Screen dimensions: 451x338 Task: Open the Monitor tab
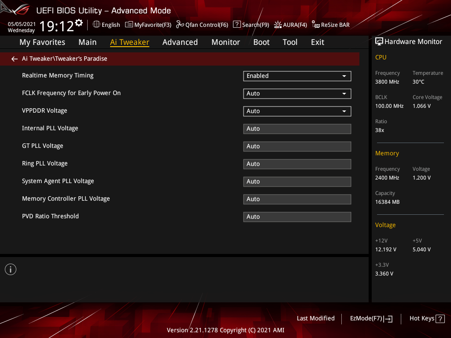coord(225,42)
